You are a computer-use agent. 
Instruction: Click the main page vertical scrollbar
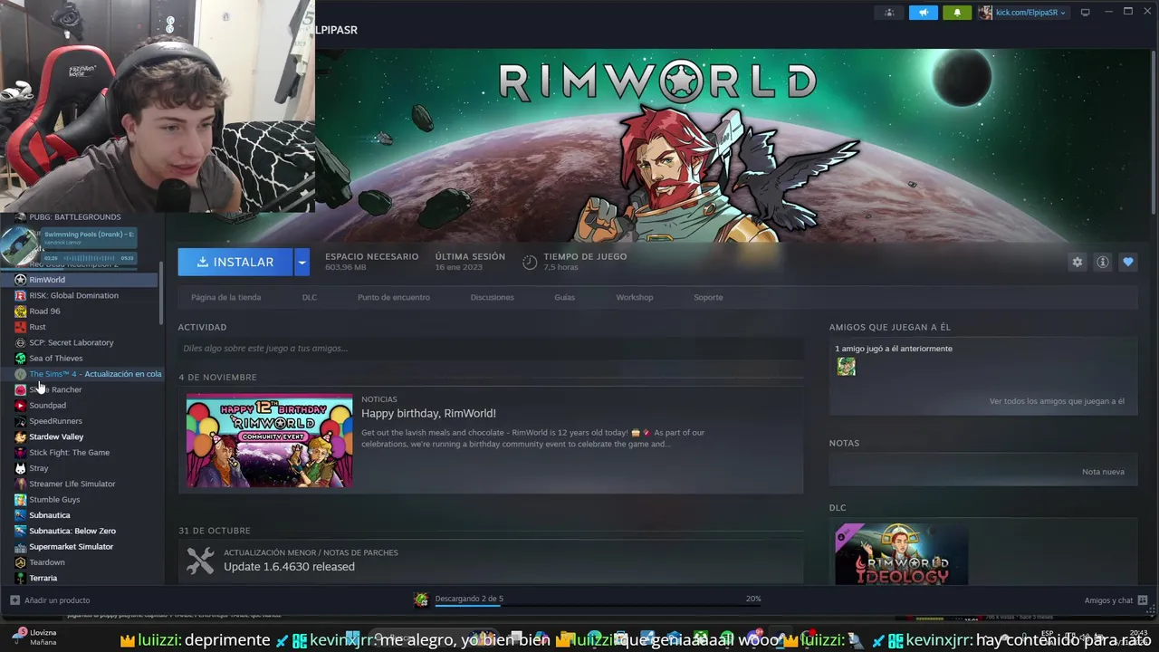coord(1153,131)
